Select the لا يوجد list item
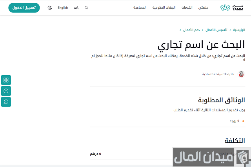The height and width of the screenshot is (167, 251). tap(235, 121)
